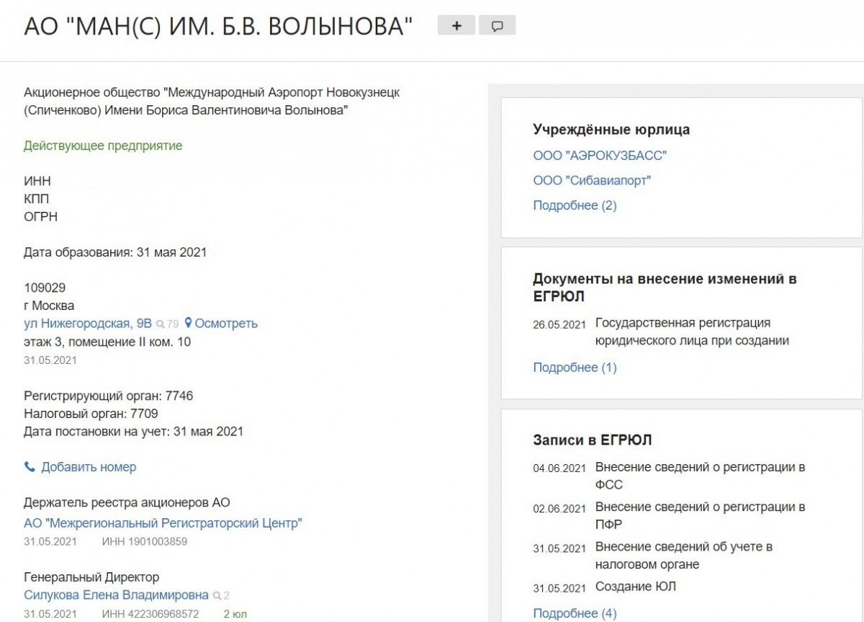Click г Москва text
Image resolution: width=864 pixels, height=622 pixels.
click(x=49, y=306)
